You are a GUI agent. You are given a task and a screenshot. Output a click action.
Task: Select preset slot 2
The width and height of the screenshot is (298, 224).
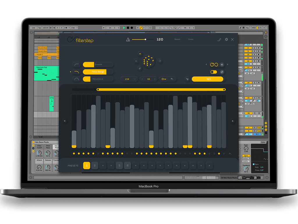coord(95,166)
